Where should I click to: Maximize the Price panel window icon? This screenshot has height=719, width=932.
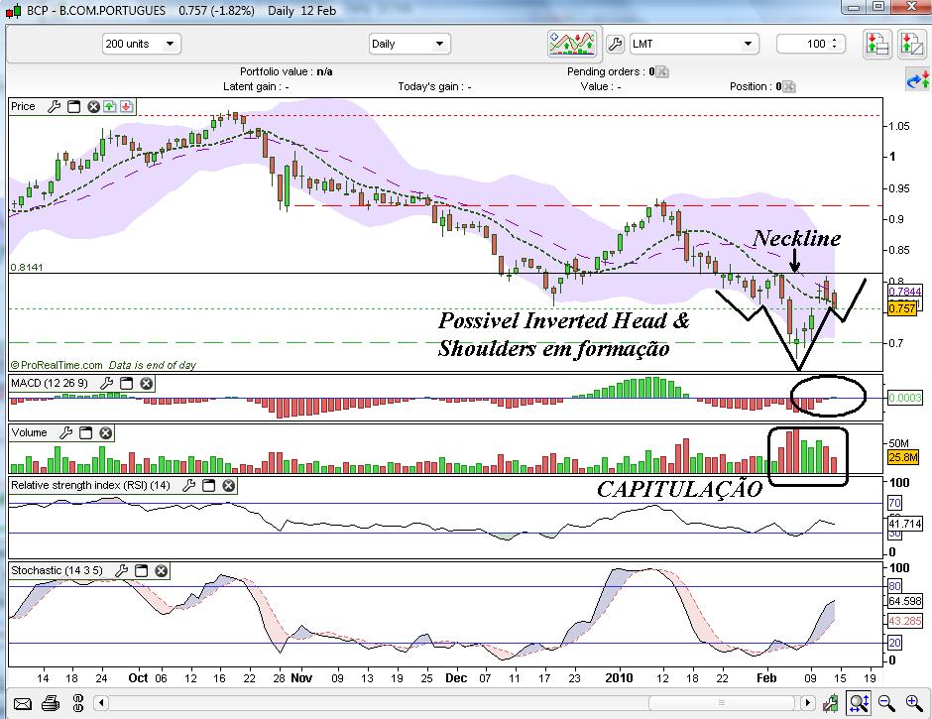(73, 106)
